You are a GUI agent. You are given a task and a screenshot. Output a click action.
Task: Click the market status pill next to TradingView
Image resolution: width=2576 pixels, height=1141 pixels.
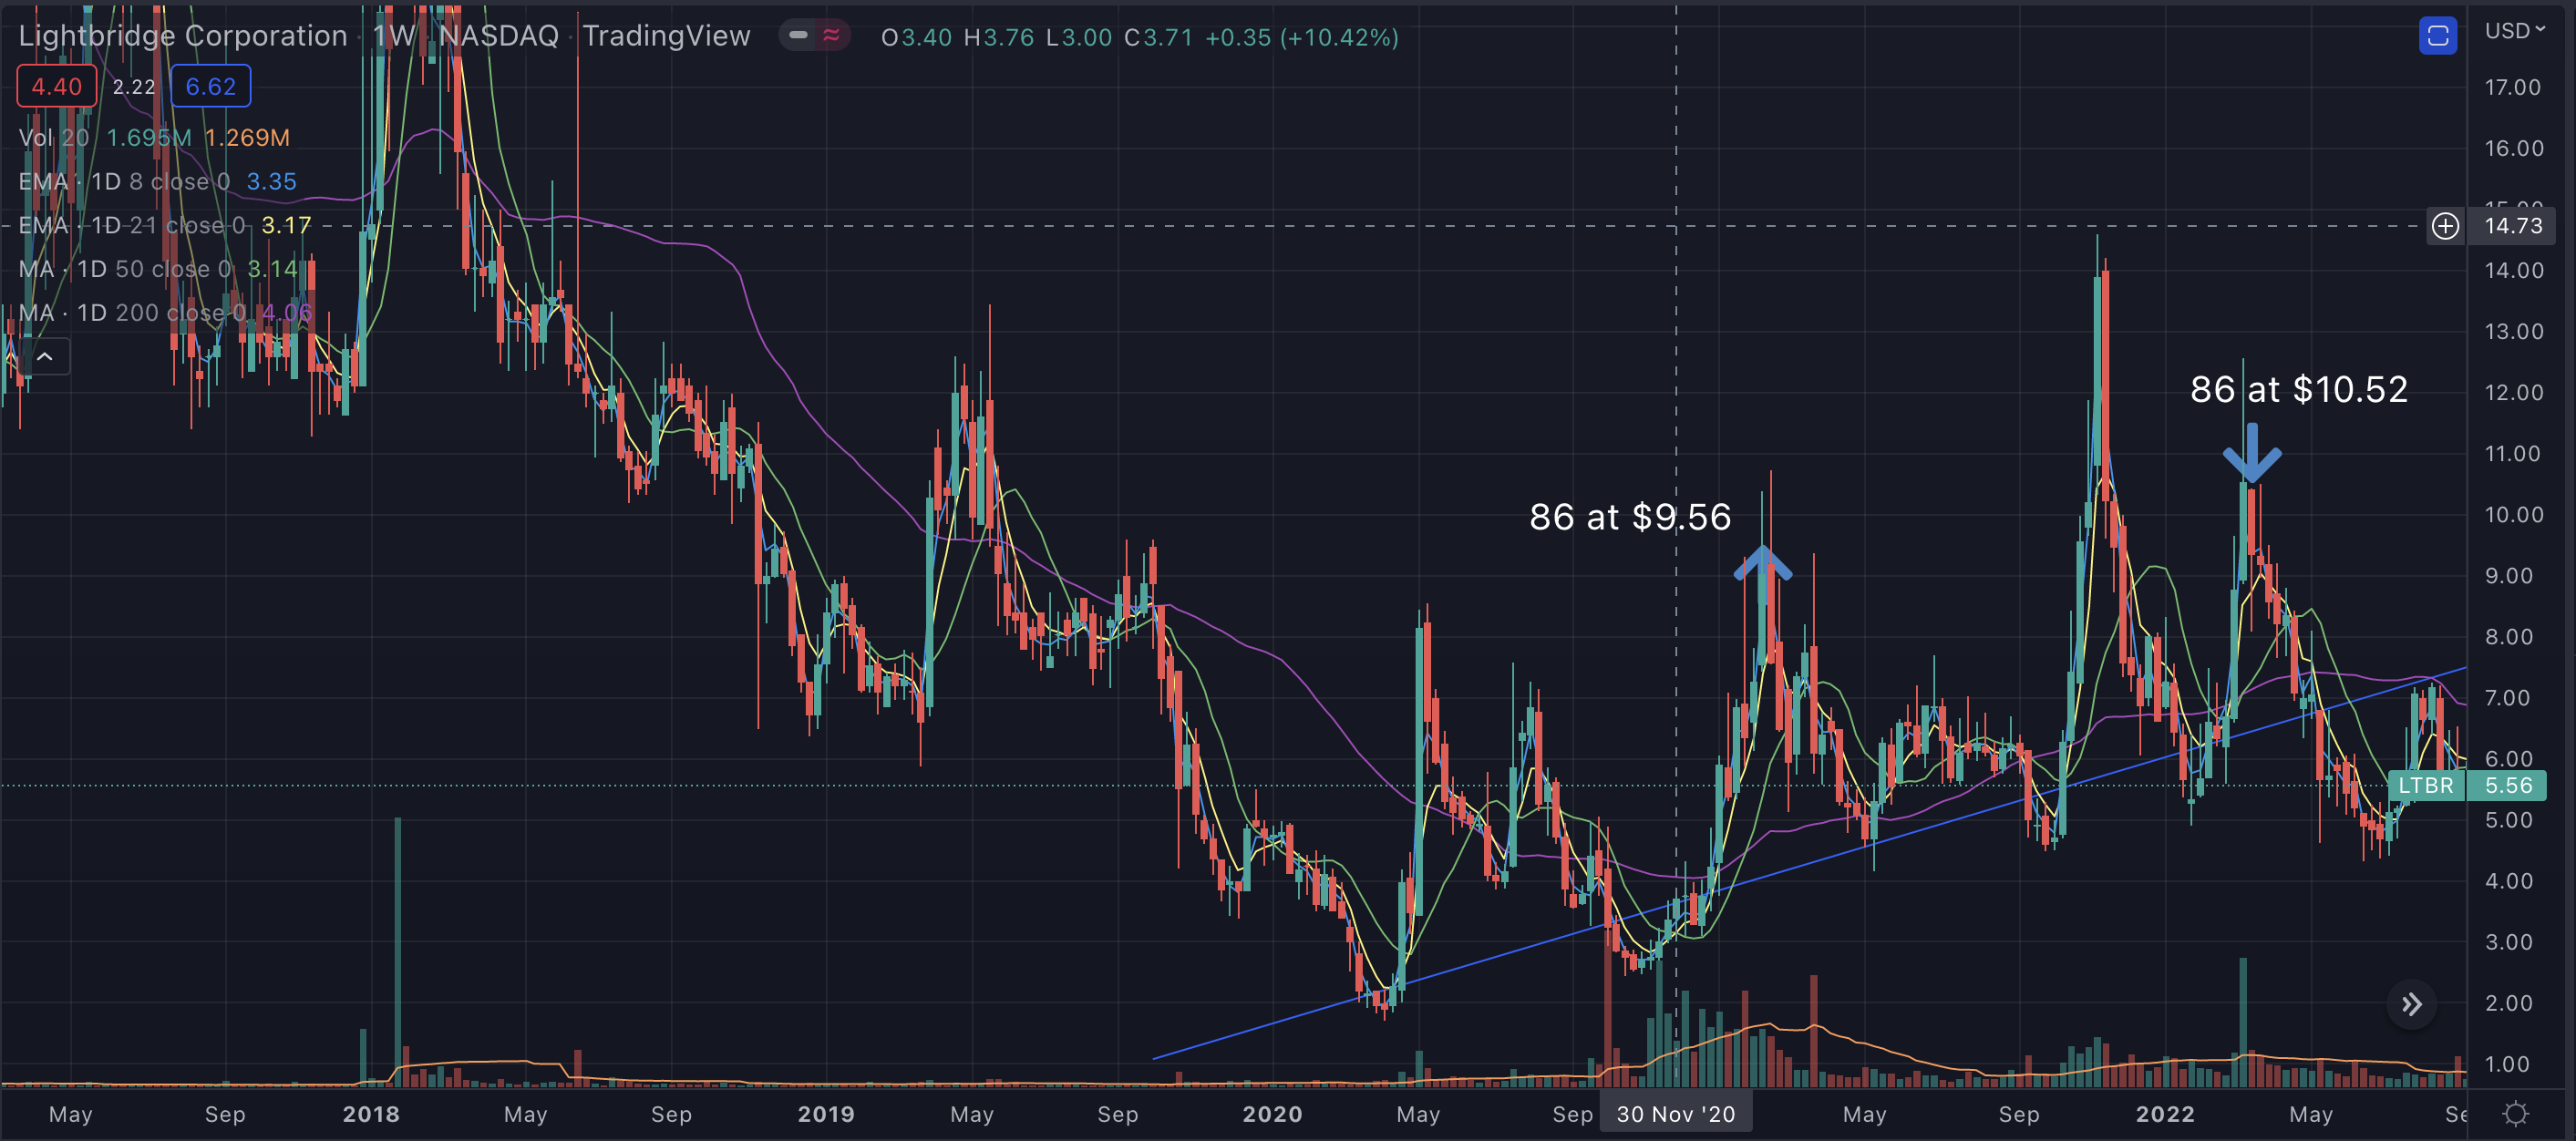(x=815, y=36)
